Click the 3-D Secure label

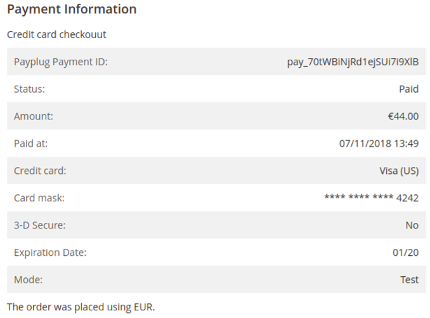pos(40,225)
